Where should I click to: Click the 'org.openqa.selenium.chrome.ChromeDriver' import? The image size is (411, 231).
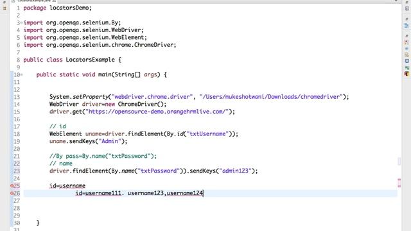pyautogui.click(x=111, y=45)
